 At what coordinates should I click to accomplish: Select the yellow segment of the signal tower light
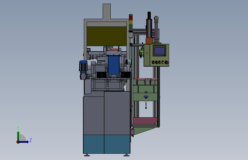point(131,22)
